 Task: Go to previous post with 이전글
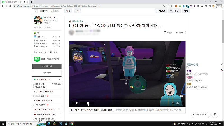coord(160,11)
